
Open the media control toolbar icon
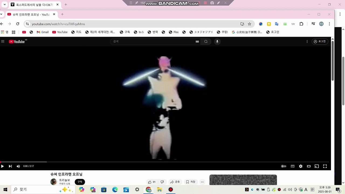(313, 24)
